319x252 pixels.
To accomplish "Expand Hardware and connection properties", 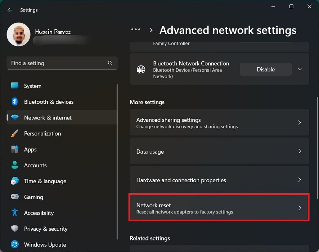I will pyautogui.click(x=220, y=180).
